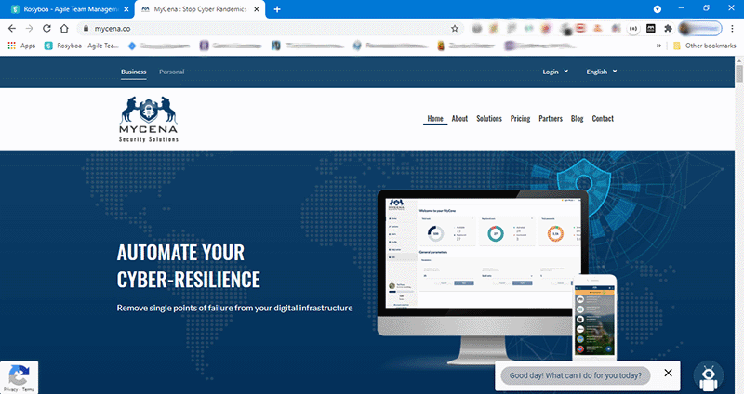
Task: Navigate to the Solutions menu item
Action: tap(489, 119)
